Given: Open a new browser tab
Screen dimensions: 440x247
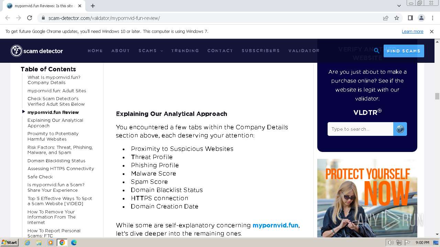Looking at the screenshot, I should [93, 6].
